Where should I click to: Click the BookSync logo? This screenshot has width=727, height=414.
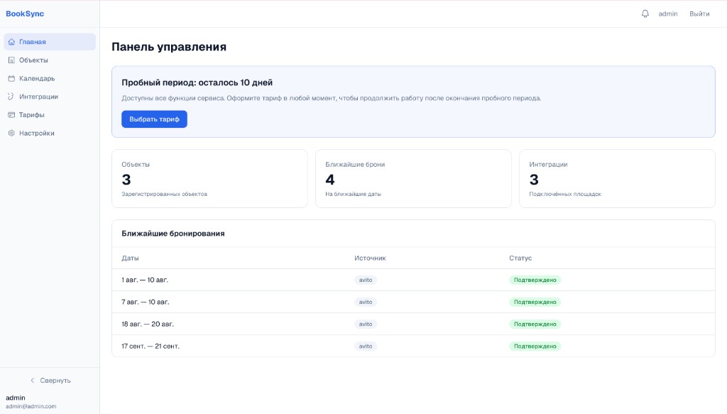[25, 13]
